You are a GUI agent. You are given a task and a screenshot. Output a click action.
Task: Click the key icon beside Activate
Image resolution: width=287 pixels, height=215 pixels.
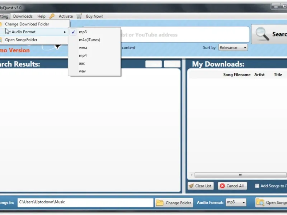tap(52, 16)
